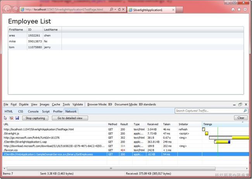The width and height of the screenshot is (252, 179).
Task: Select the /Silverlight.js request row
Action: 126,133
